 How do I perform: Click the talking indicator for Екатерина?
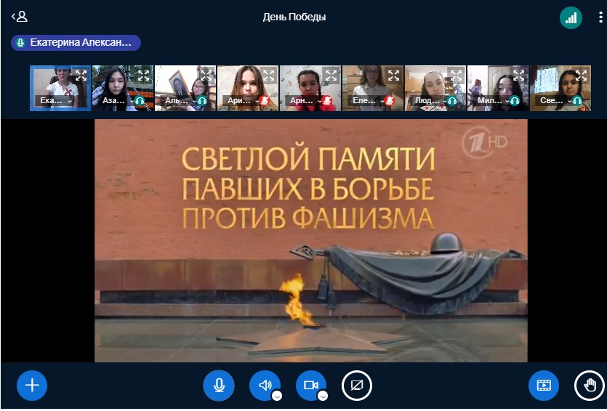(x=76, y=43)
